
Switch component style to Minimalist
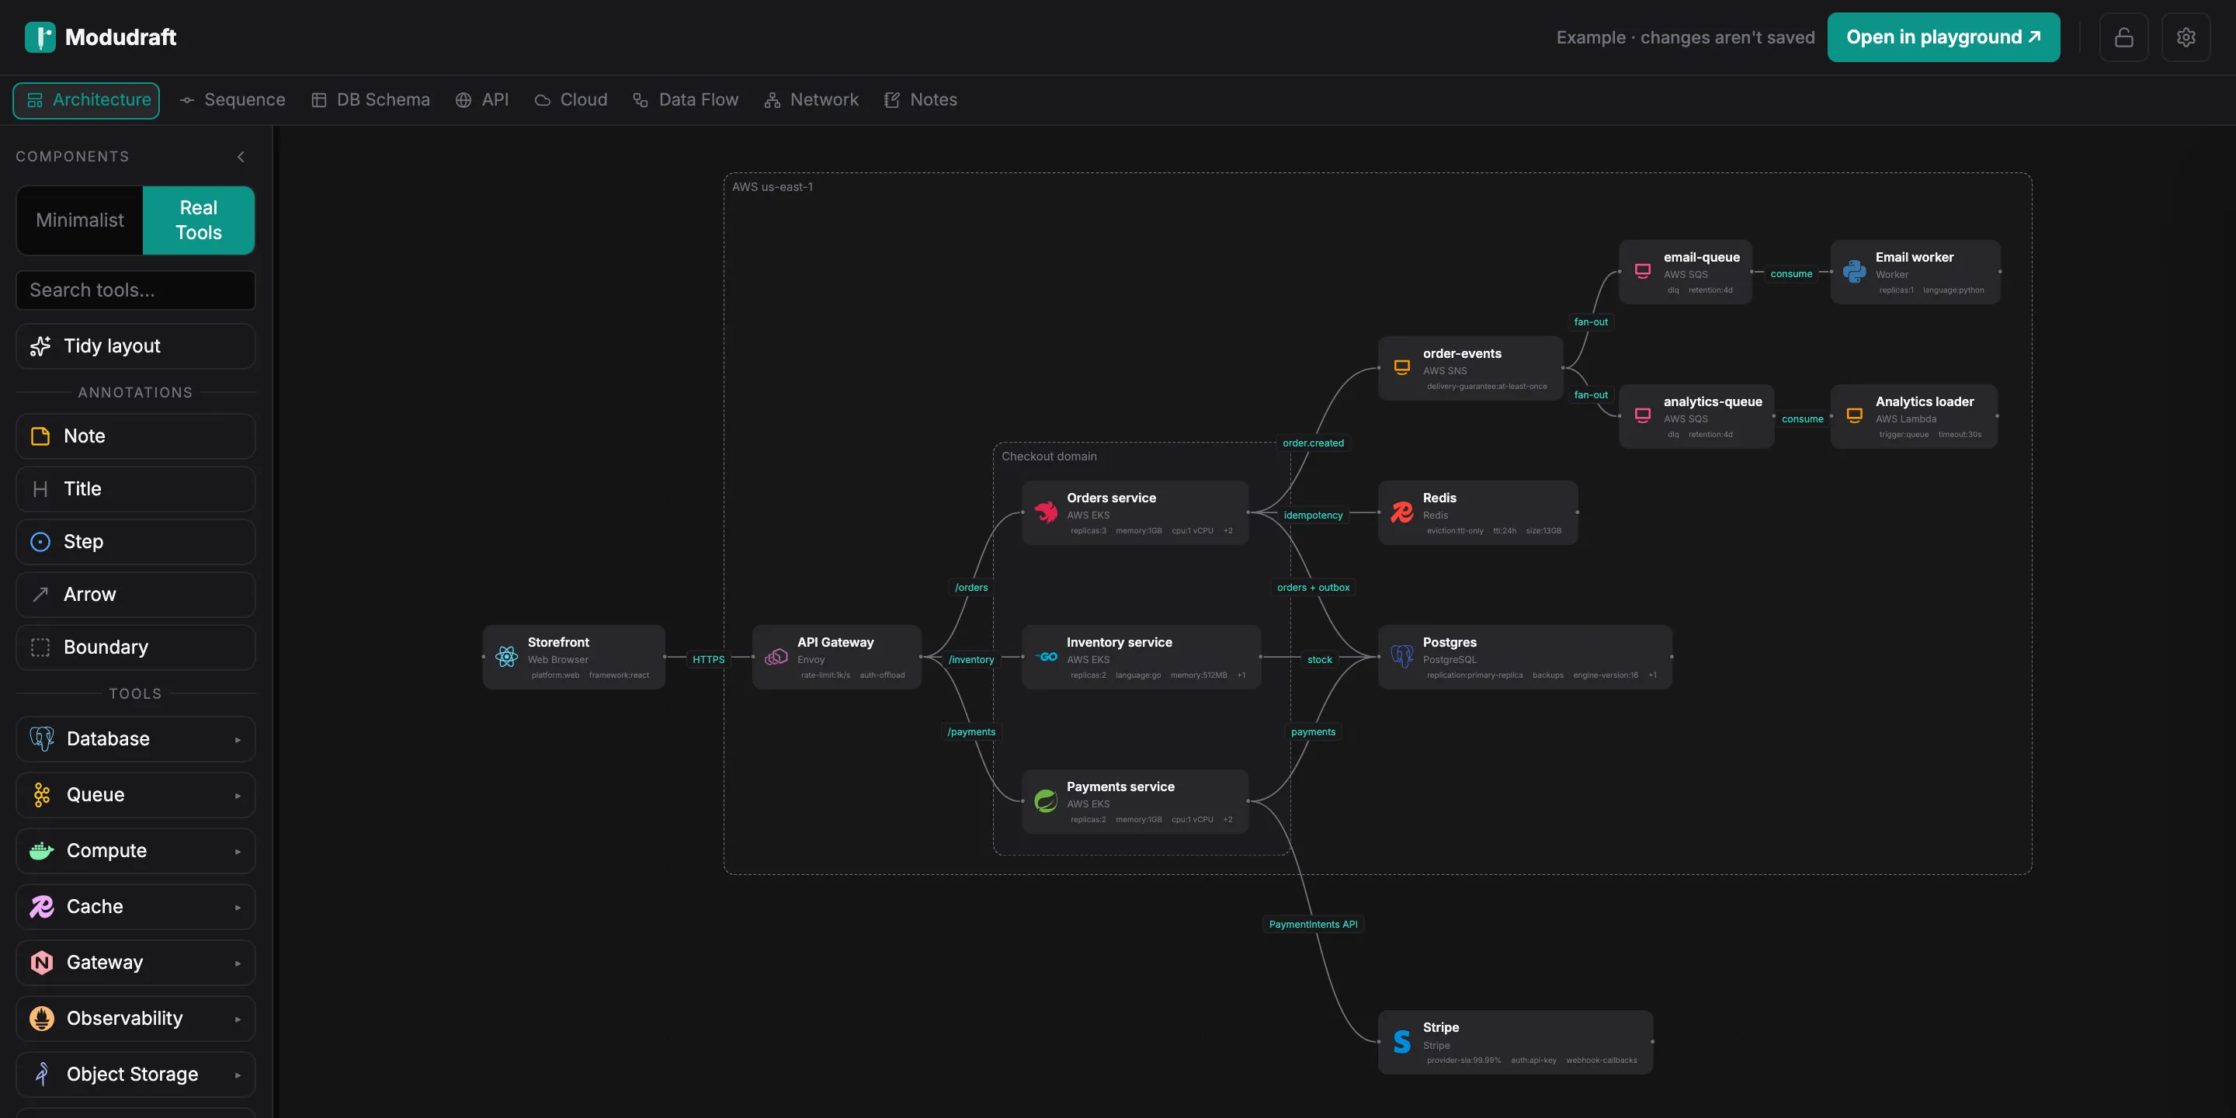[80, 220]
